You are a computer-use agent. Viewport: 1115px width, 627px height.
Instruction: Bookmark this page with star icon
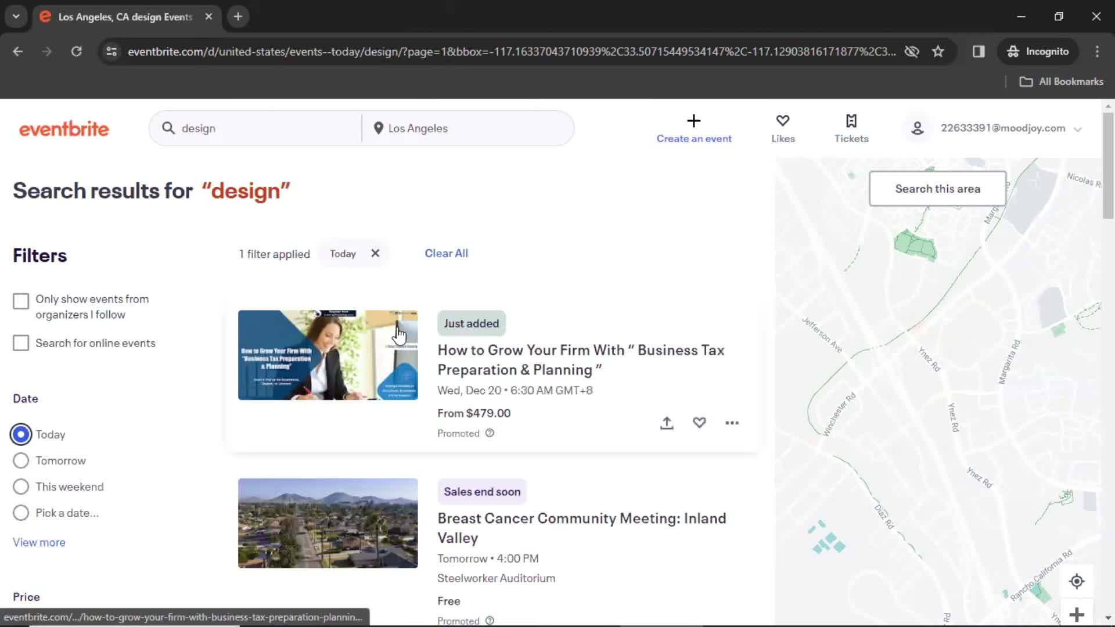pyautogui.click(x=938, y=52)
